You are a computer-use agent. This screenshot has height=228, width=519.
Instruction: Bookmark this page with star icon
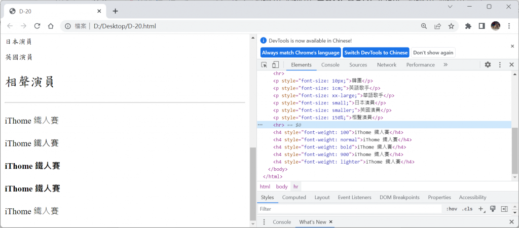pos(451,26)
